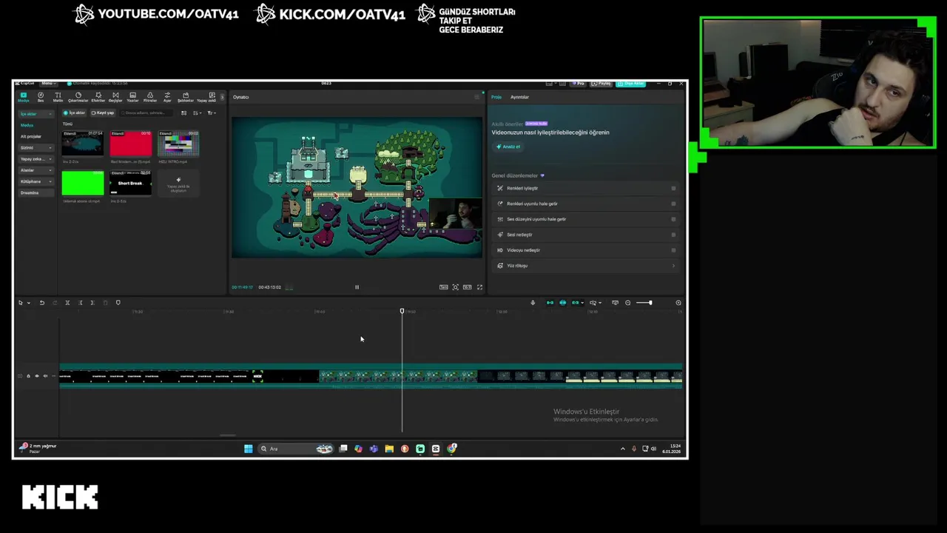Image resolution: width=947 pixels, height=533 pixels.
Task: Open the Metin (text) tool icon
Action: coord(58,96)
